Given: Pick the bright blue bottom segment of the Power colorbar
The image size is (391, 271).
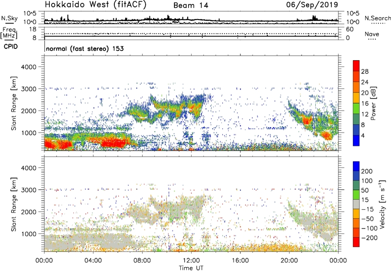Looking at the screenshot, I should [x=356, y=140].
